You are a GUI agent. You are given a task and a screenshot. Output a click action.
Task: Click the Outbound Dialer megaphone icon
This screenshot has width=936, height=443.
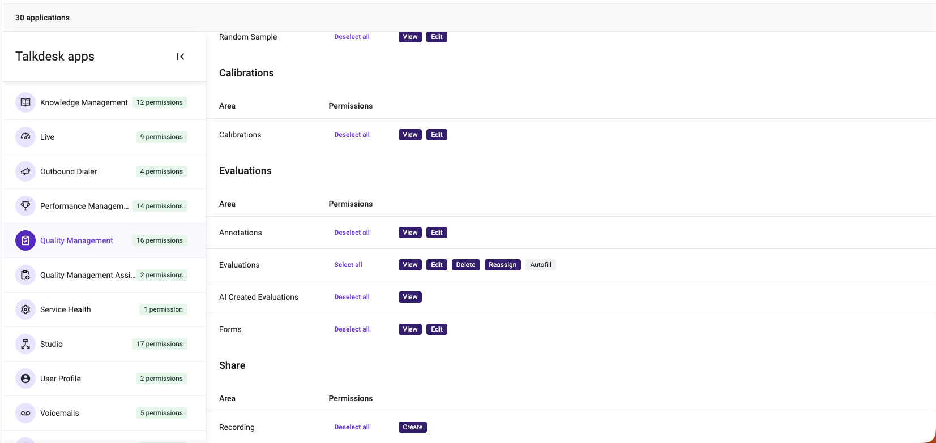[x=25, y=171]
